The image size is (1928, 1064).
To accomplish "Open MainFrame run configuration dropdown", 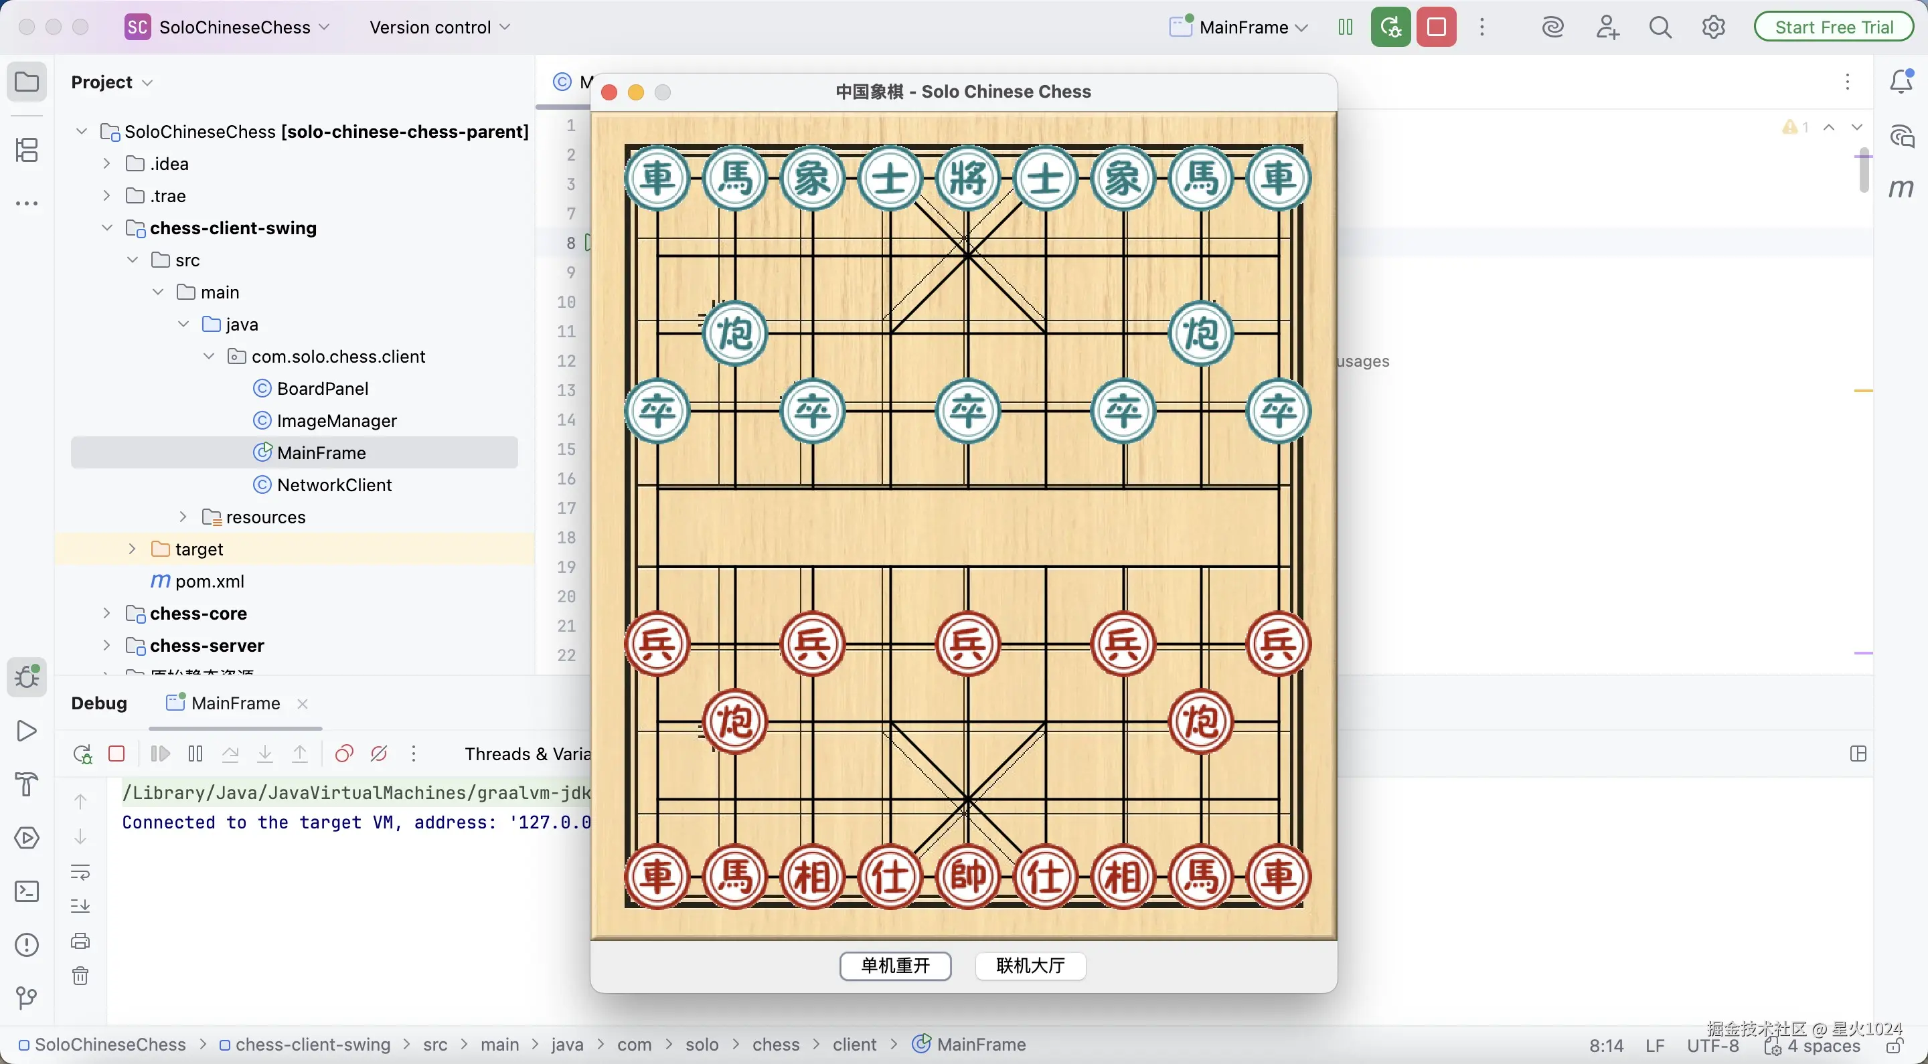I will pyautogui.click(x=1239, y=27).
